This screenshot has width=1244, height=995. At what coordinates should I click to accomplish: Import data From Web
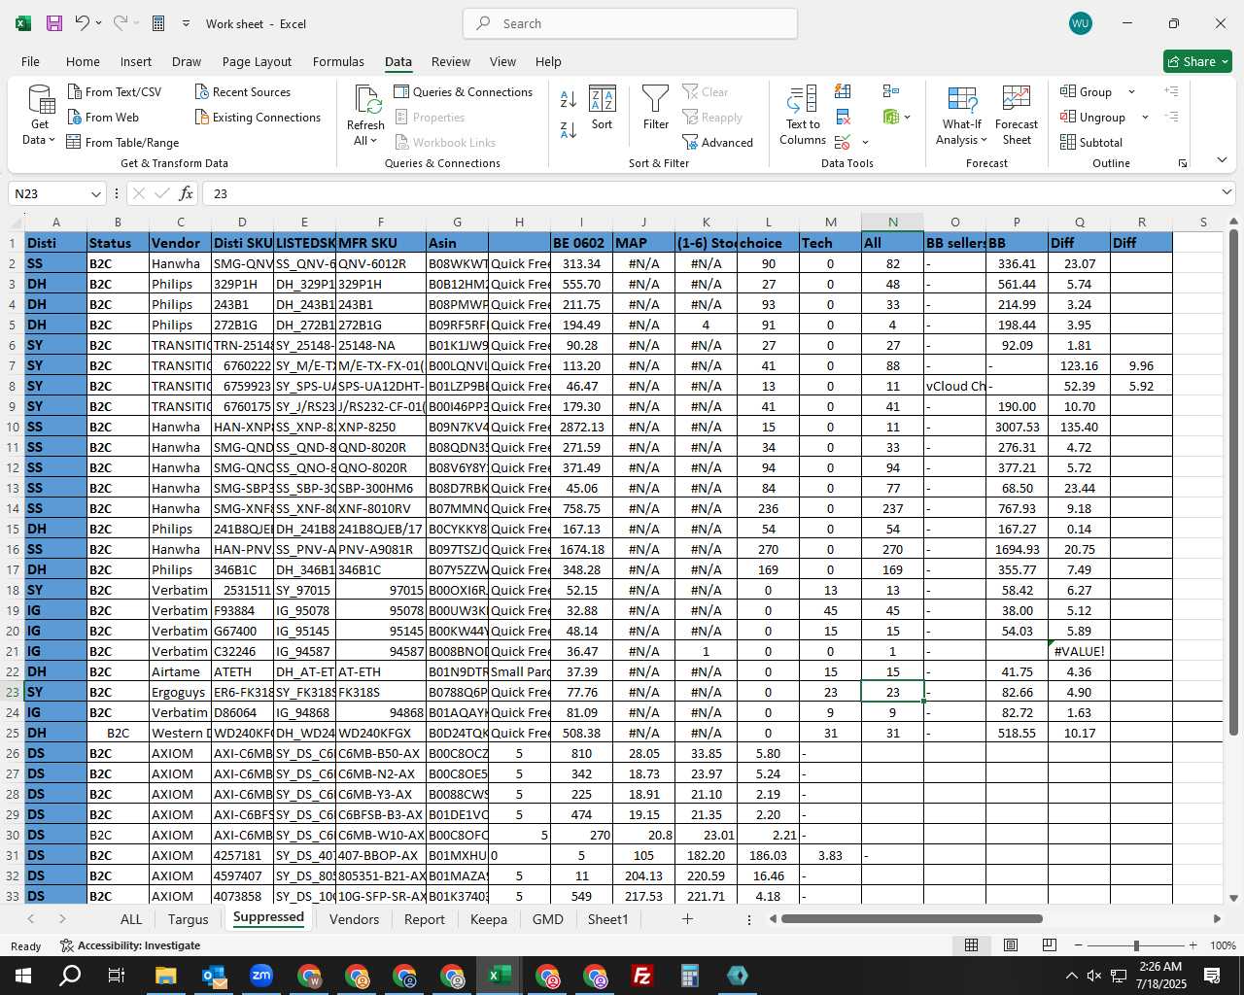(103, 117)
